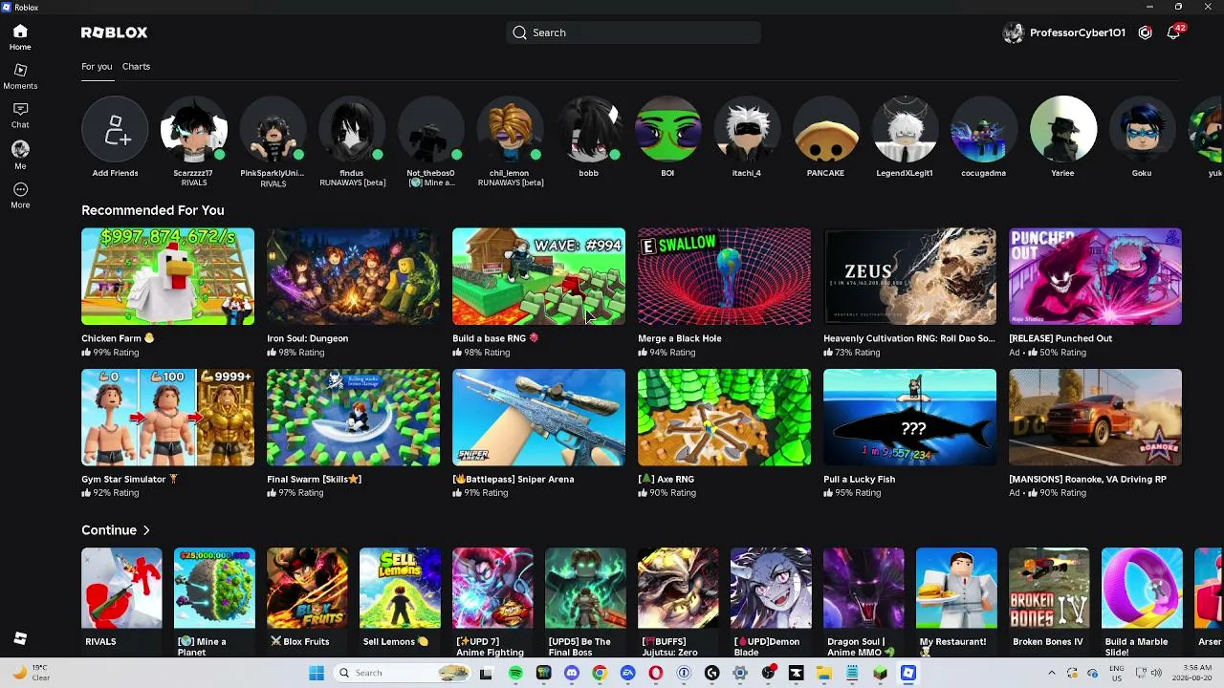Expand the Continue section chevron
1224x688 pixels.
(x=146, y=530)
